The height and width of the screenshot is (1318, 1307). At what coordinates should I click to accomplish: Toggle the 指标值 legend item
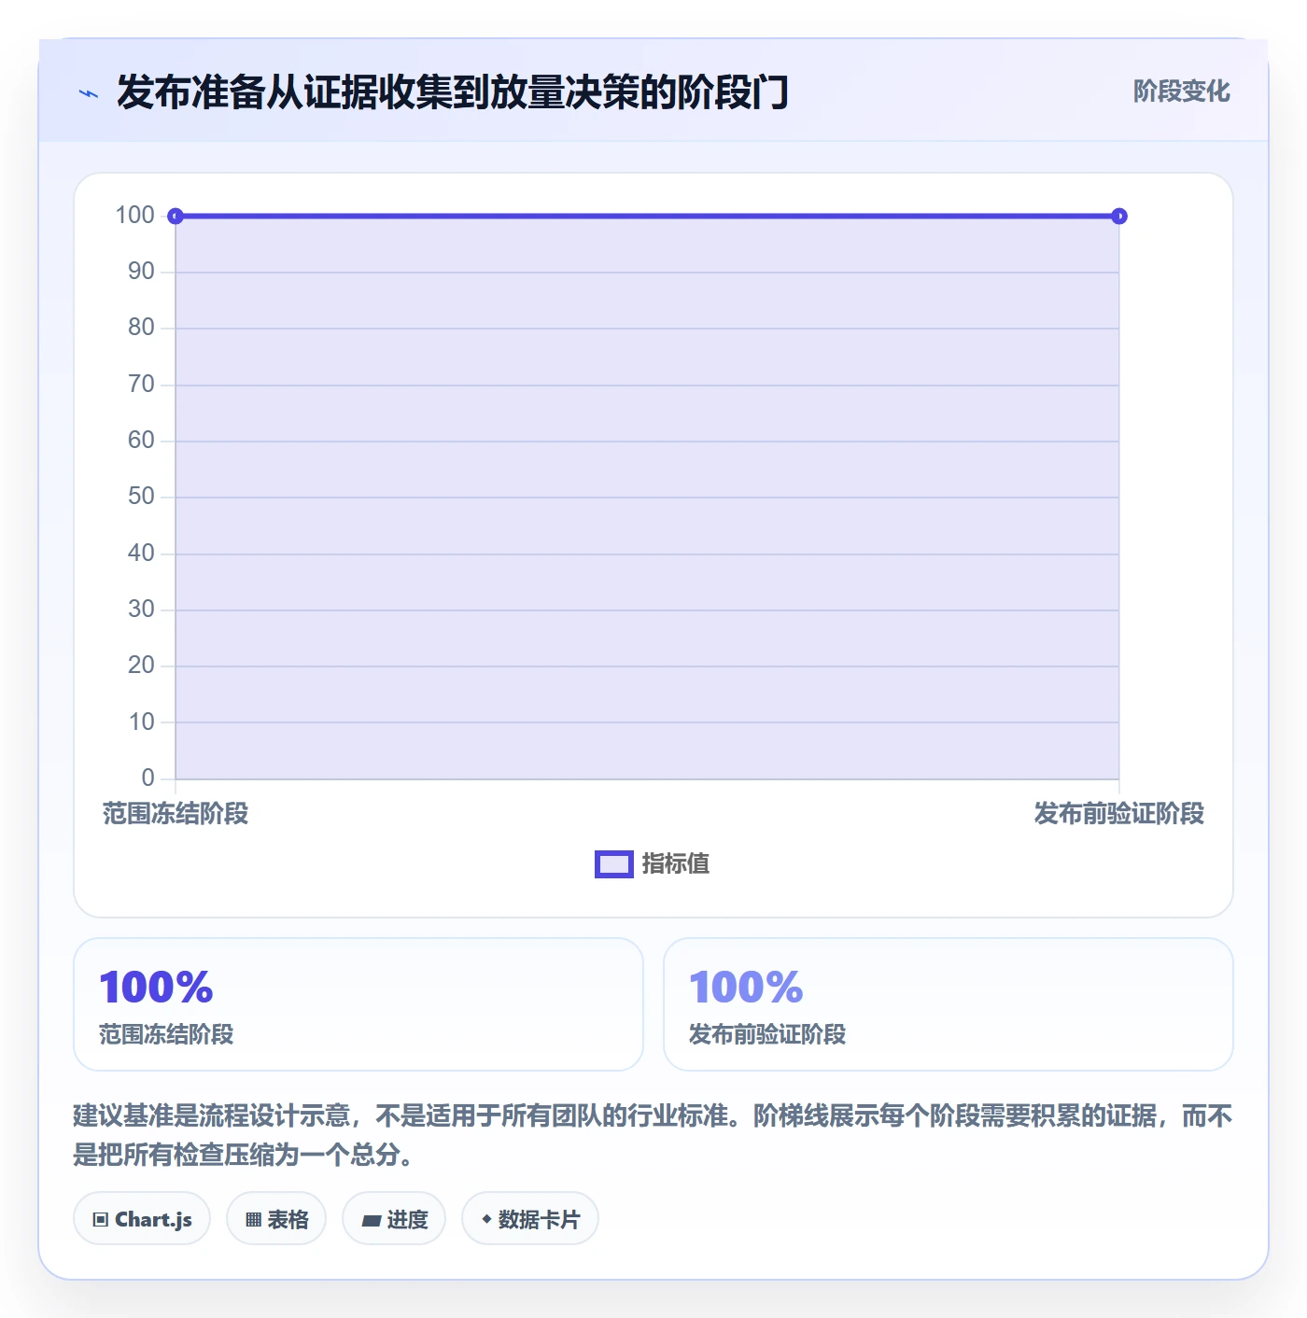[653, 864]
